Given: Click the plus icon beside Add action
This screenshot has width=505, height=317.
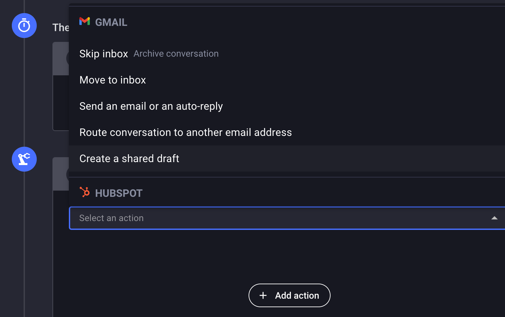Looking at the screenshot, I should (263, 295).
